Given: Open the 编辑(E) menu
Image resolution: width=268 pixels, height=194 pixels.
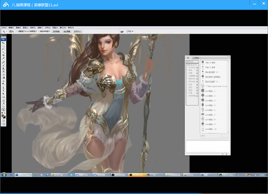Looking at the screenshot, I should [11, 28].
